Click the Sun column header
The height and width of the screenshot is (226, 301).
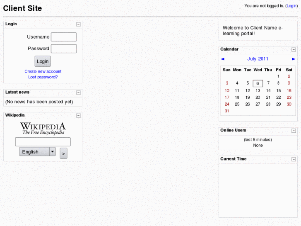point(226,70)
